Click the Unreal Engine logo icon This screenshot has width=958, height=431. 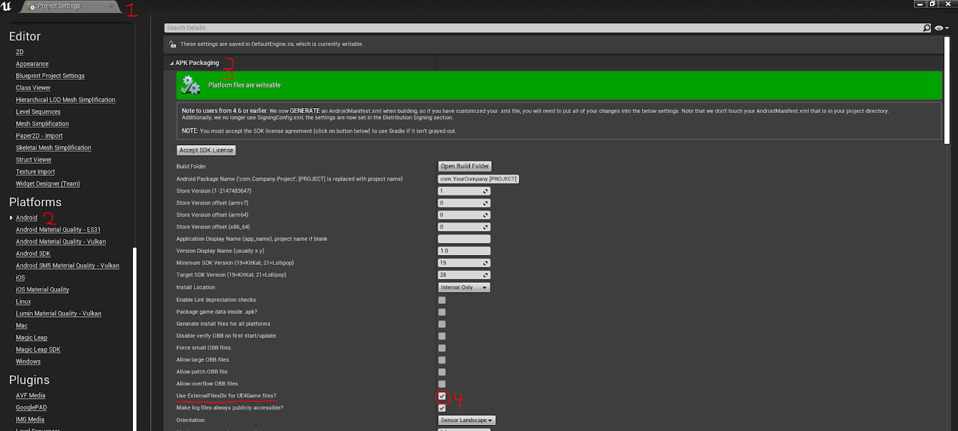(7, 6)
